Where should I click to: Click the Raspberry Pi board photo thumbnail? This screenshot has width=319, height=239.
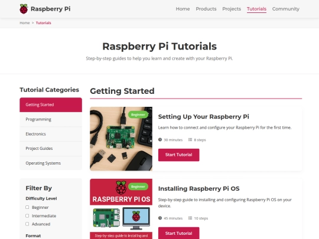click(x=121, y=139)
